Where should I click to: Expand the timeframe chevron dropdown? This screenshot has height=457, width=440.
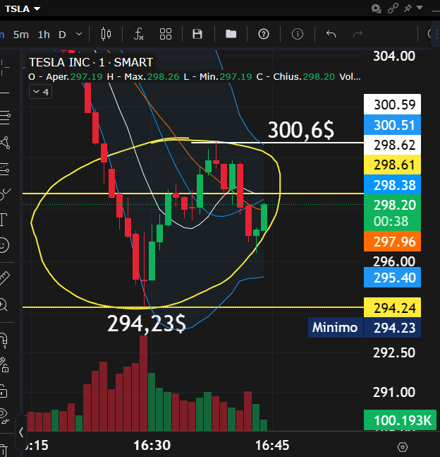78,34
